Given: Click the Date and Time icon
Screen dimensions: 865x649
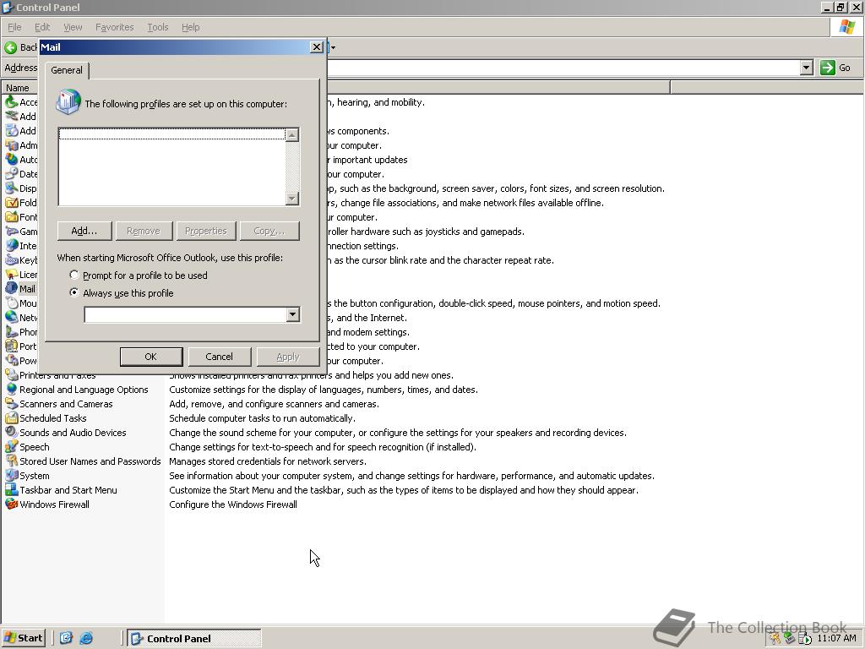Looking at the screenshot, I should point(11,174).
